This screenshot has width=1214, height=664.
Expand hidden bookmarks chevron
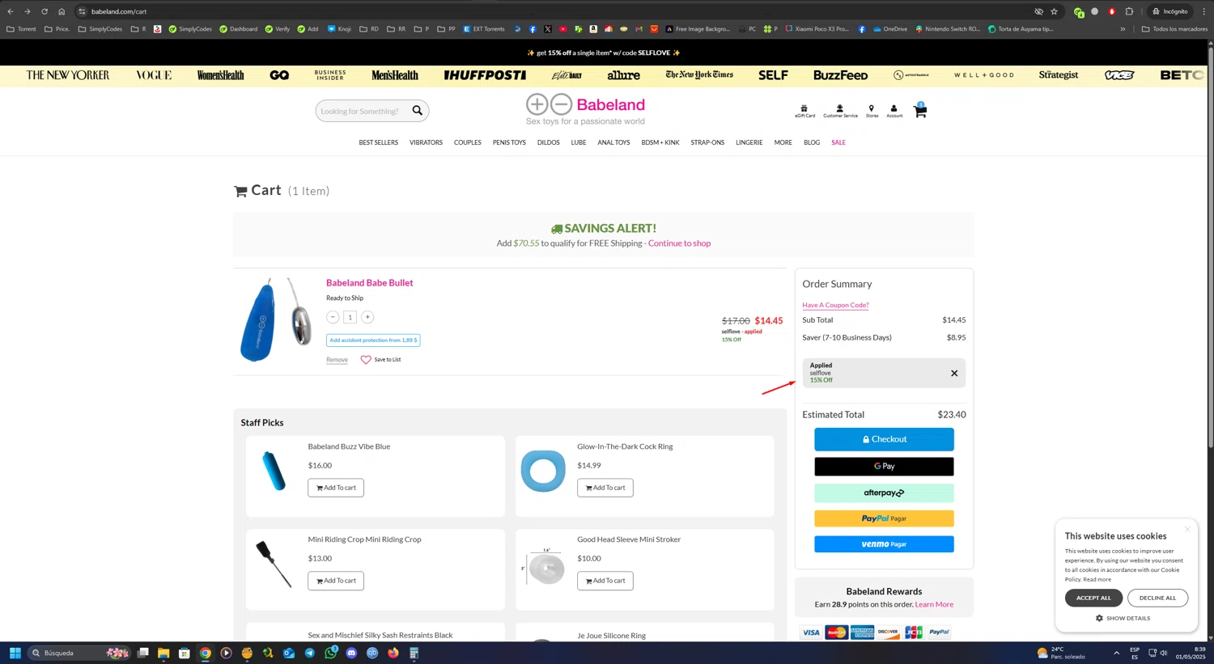[x=1123, y=29]
